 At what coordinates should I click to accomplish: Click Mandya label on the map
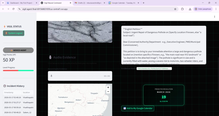(x=61, y=108)
